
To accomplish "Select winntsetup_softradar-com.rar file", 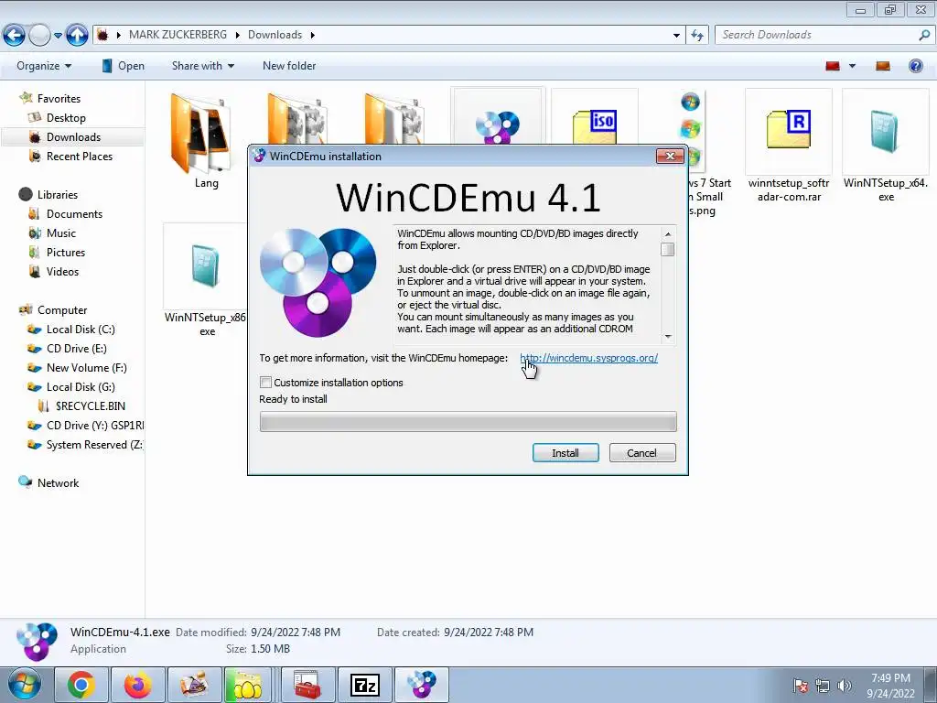I will click(789, 146).
